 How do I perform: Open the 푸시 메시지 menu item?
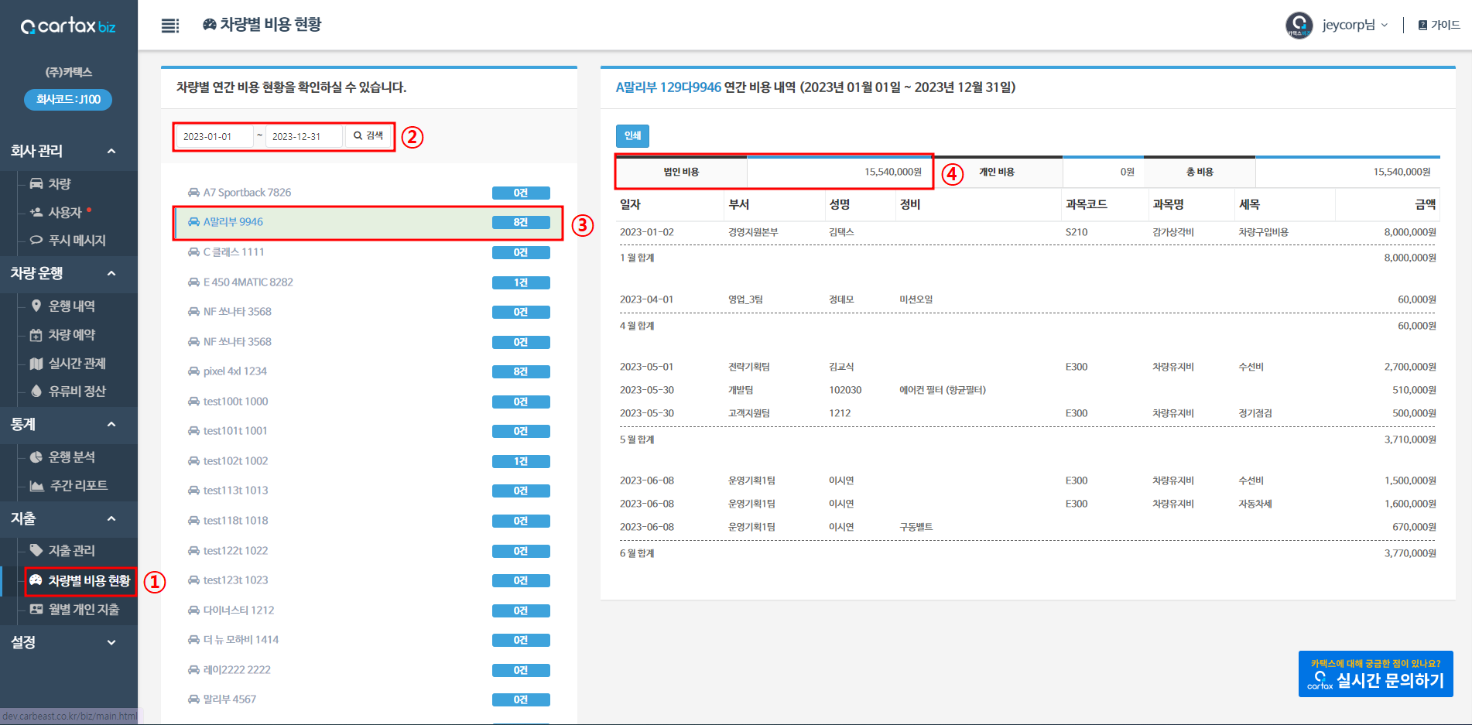click(x=67, y=240)
